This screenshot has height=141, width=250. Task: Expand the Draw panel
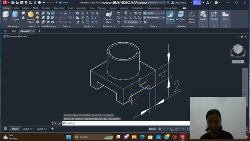pyautogui.click(x=66, y=26)
